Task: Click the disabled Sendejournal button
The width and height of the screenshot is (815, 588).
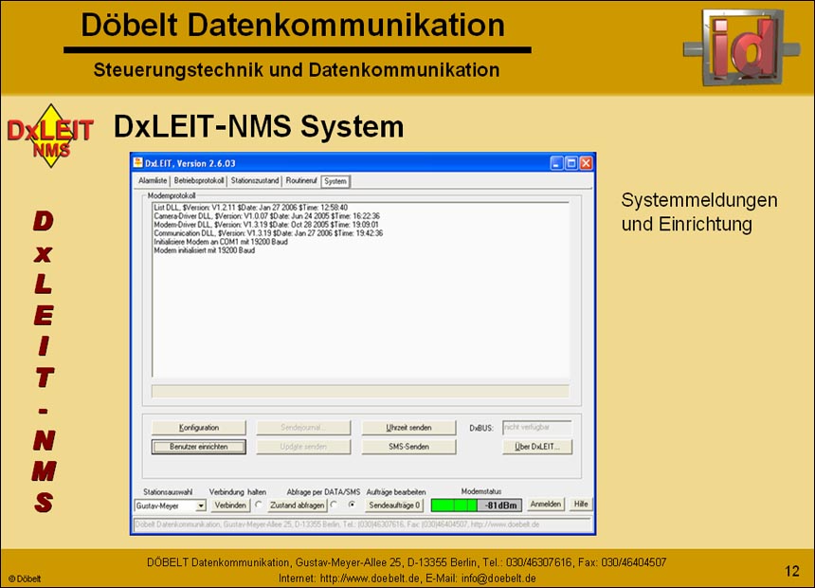Action: (x=303, y=428)
